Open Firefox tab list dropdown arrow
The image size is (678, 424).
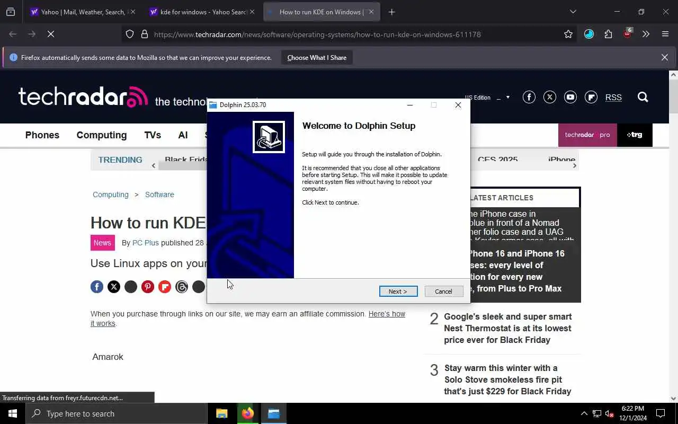point(573,12)
